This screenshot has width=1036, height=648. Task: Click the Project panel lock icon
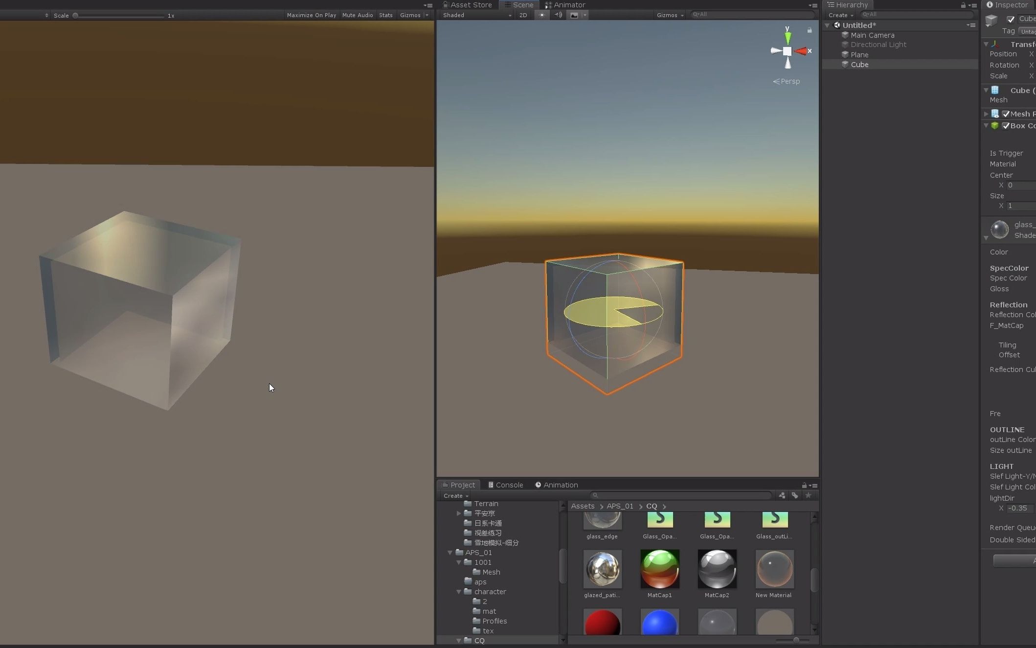[804, 485]
